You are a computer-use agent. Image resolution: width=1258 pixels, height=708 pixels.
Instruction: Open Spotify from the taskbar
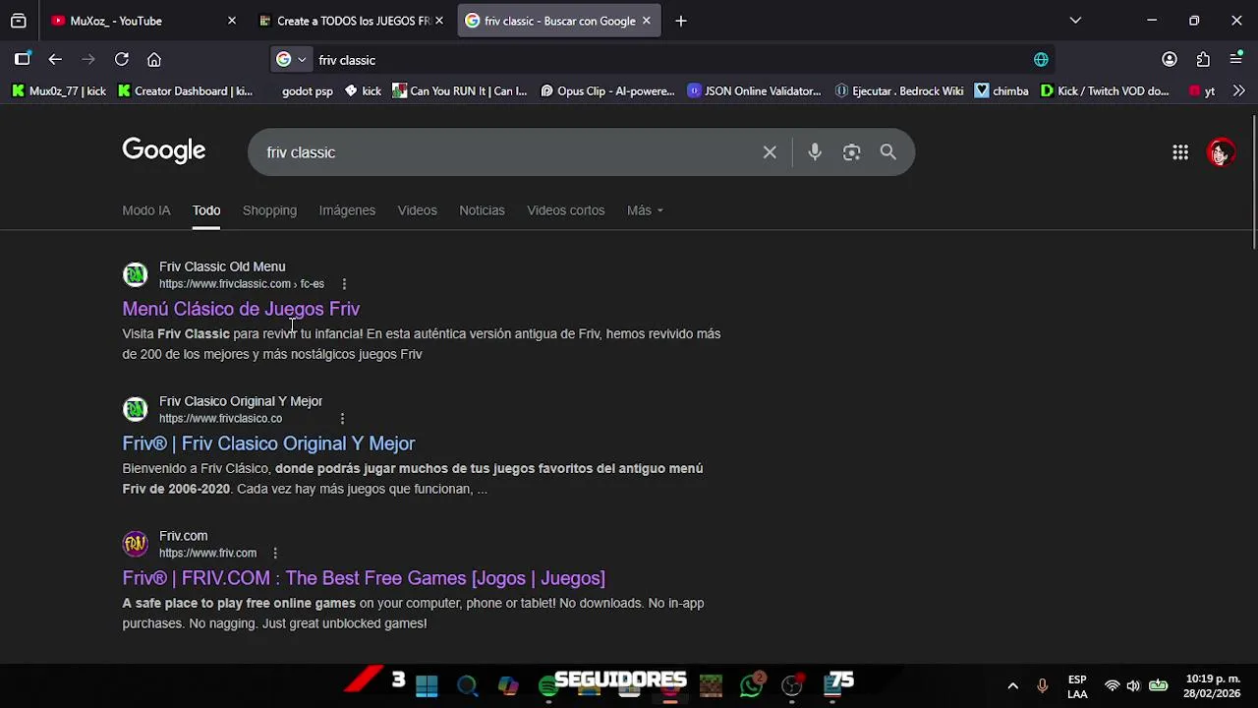[548, 685]
